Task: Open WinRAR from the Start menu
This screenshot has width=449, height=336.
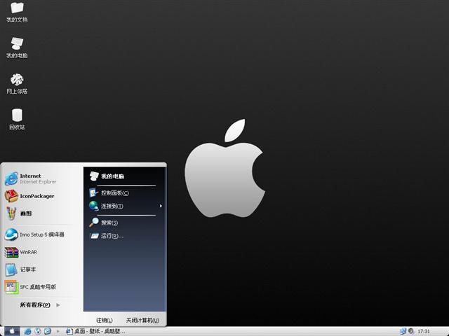Action: [x=27, y=252]
